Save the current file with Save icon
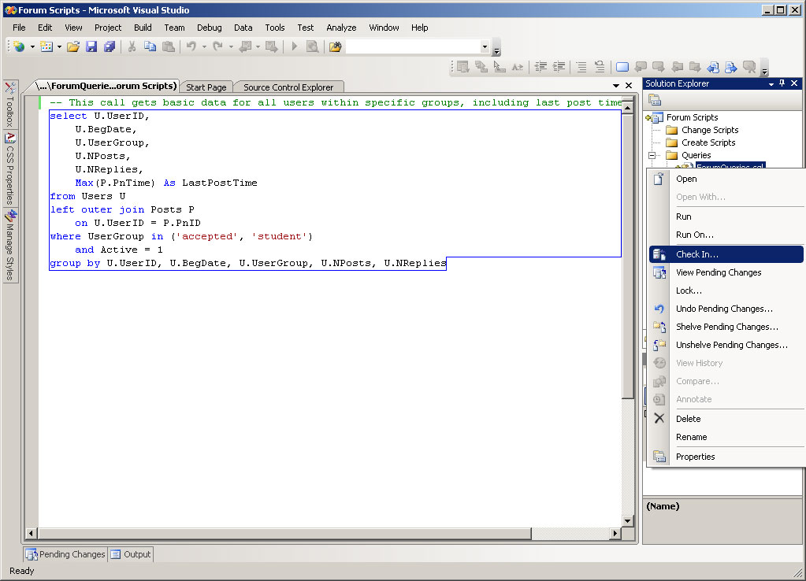806x581 pixels. click(91, 46)
